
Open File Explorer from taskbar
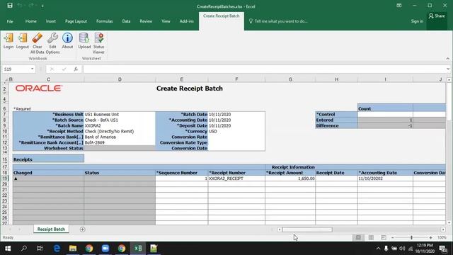click(73, 249)
